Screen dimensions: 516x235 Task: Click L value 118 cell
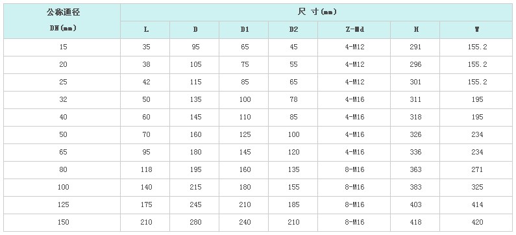[145, 170]
